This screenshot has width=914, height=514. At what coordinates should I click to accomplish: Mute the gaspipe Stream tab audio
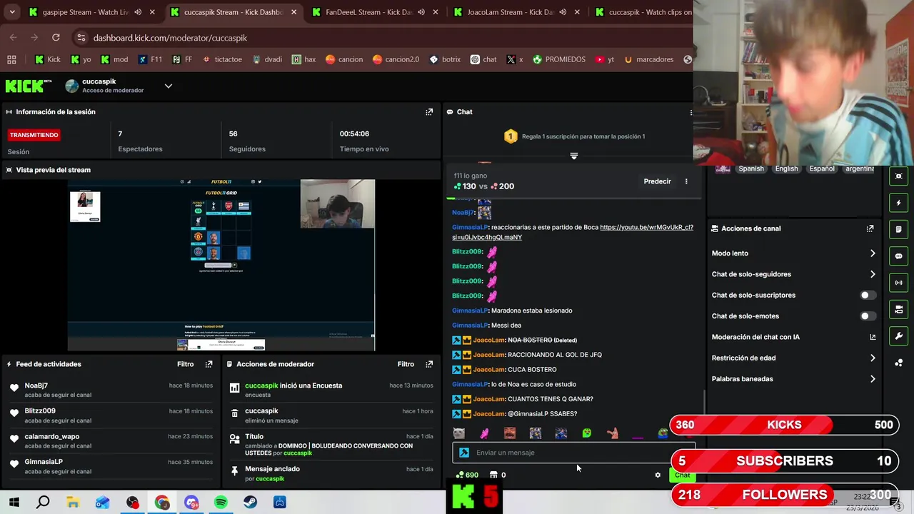click(x=138, y=12)
